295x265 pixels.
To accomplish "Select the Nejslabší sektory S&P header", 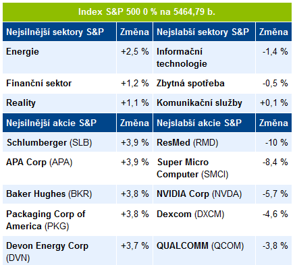I will (204, 32).
